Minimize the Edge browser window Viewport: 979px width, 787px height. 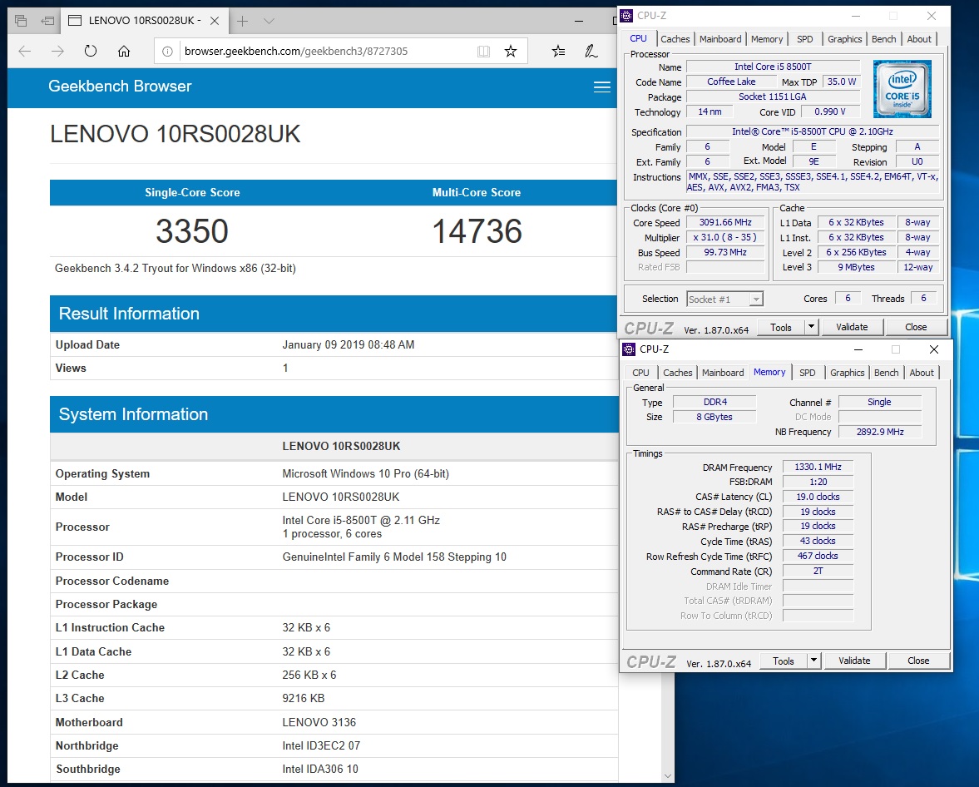[580, 21]
